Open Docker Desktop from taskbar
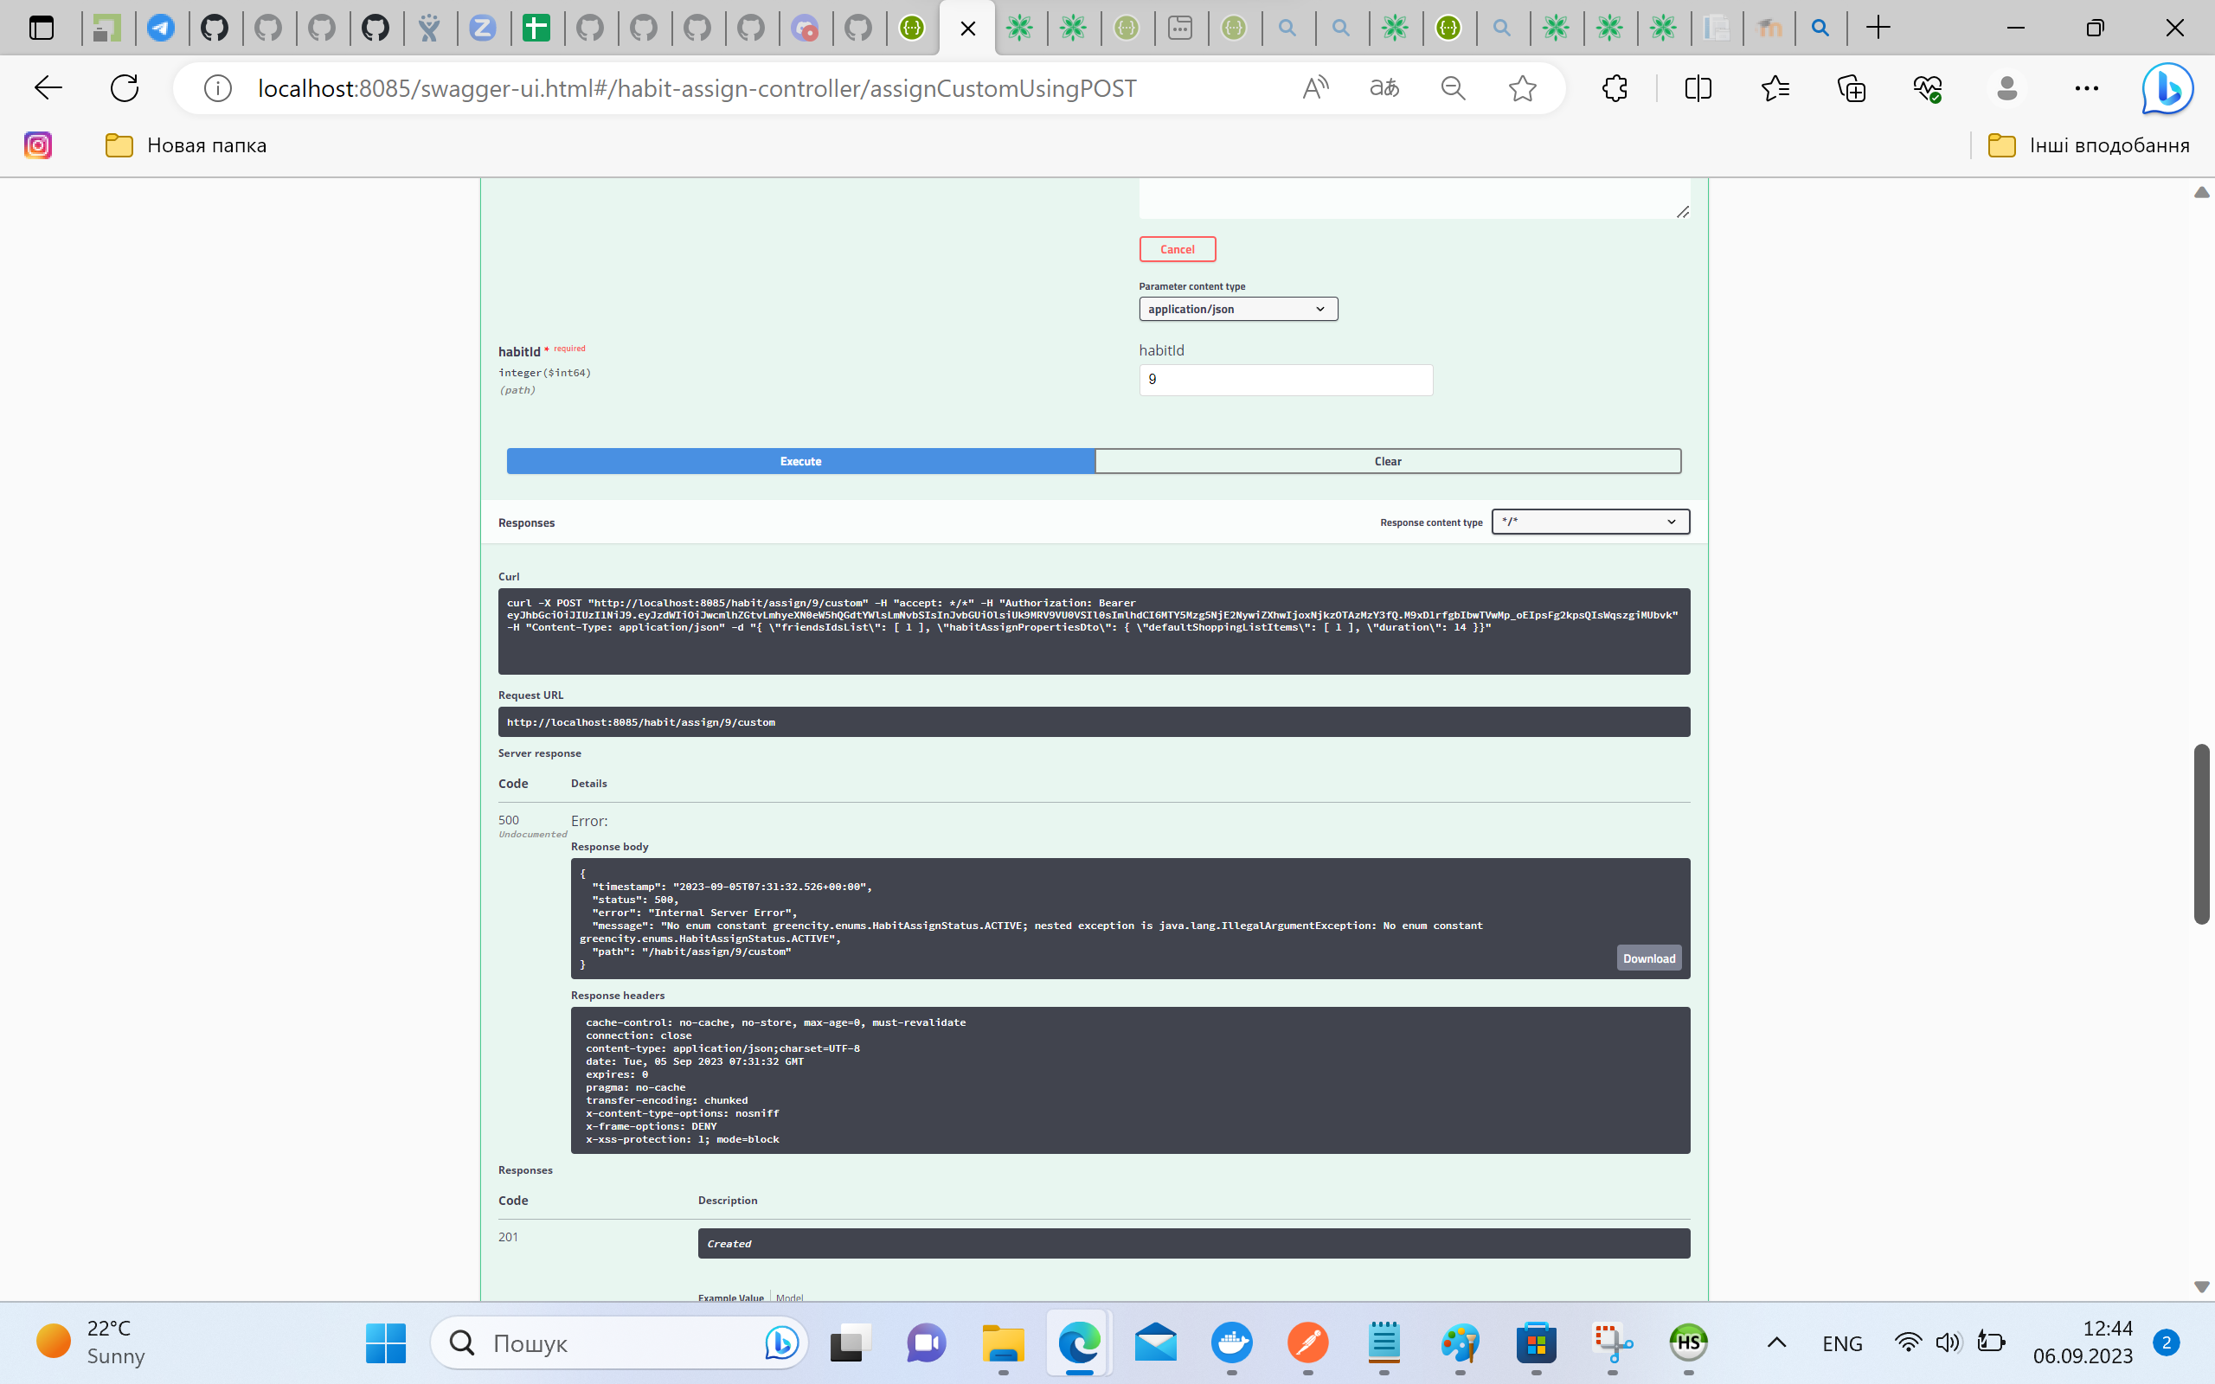This screenshot has height=1384, width=2215. tap(1231, 1342)
